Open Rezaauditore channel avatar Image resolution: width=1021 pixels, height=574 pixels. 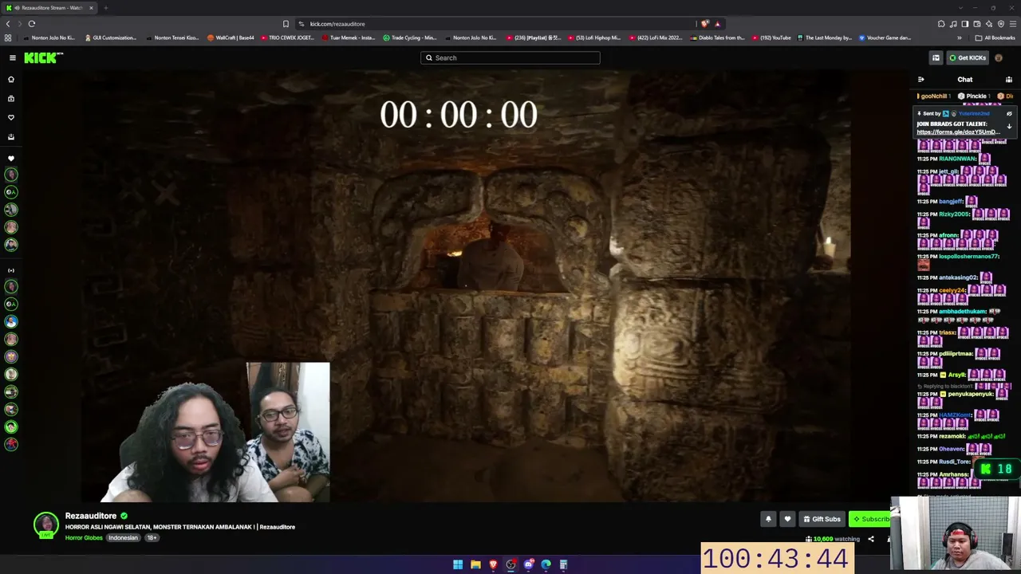46,525
